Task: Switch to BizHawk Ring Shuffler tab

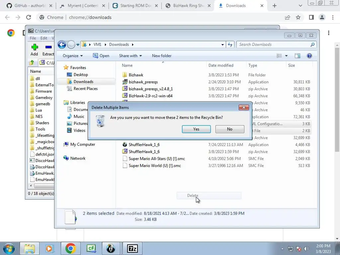Action: 188,6
